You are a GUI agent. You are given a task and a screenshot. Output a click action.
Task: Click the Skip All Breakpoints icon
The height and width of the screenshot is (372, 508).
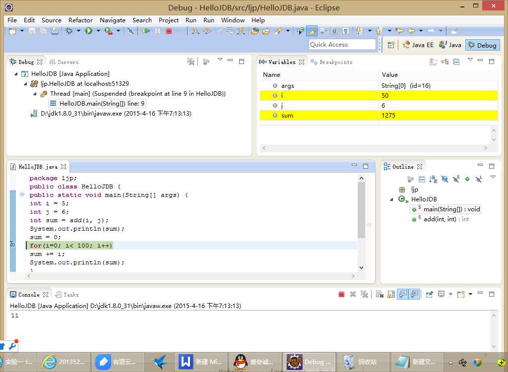pyautogui.click(x=130, y=31)
